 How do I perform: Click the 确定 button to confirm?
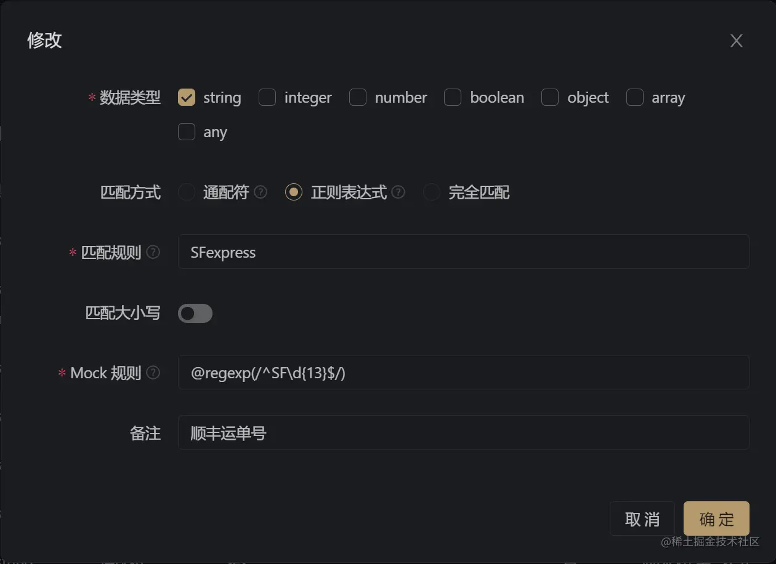click(716, 518)
